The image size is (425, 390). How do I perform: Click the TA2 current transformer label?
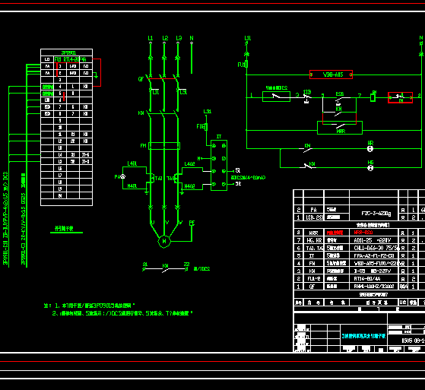170,179
